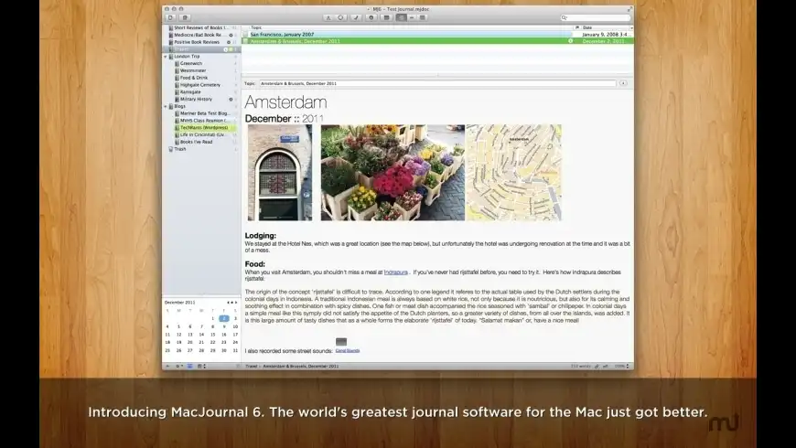
Task: Click the new entry toolbar icon
Action: pyautogui.click(x=170, y=17)
